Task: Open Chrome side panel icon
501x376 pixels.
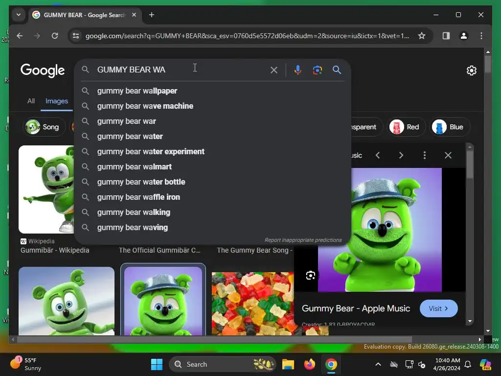Action: pos(446,36)
